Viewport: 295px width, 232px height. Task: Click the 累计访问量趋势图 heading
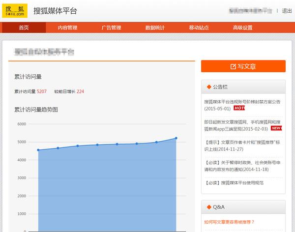click(x=36, y=110)
